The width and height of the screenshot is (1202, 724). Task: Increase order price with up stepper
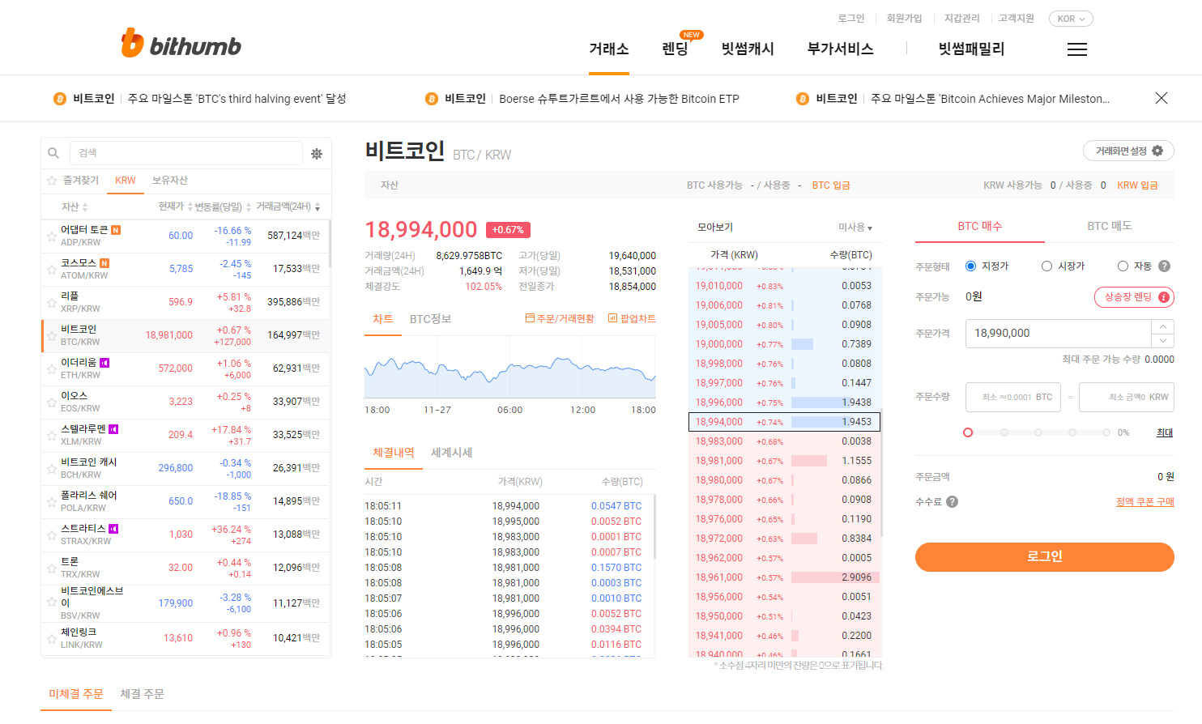point(1163,326)
